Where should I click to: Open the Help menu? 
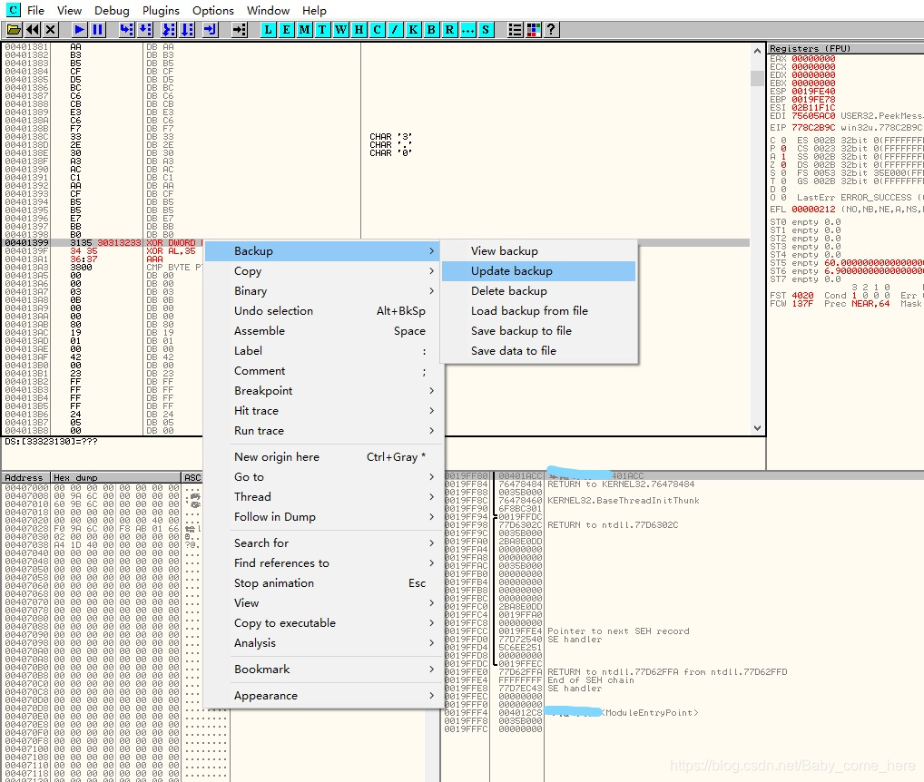pos(314,11)
